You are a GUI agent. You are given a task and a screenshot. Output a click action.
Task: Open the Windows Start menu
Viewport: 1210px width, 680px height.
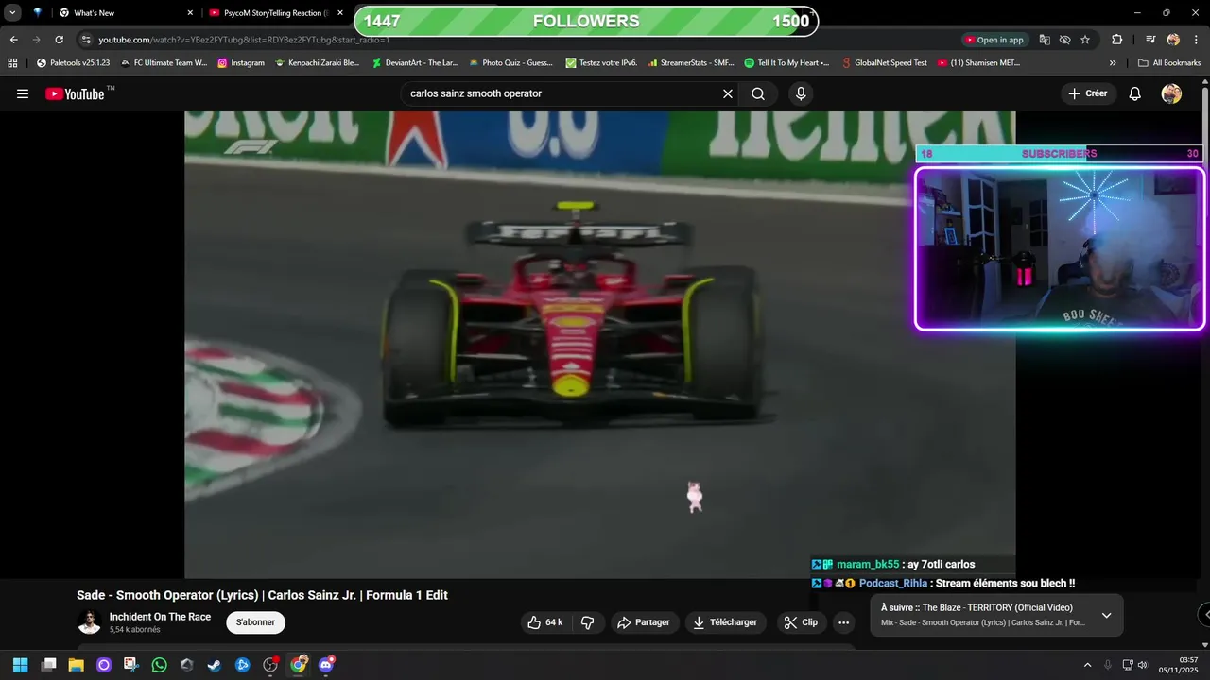point(20,665)
